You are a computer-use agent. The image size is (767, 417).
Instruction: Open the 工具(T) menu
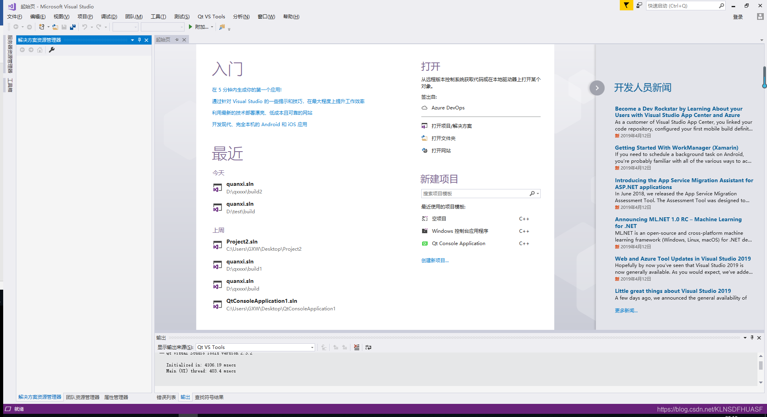[158, 17]
